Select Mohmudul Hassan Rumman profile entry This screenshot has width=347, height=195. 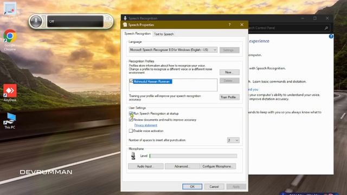(x=153, y=82)
